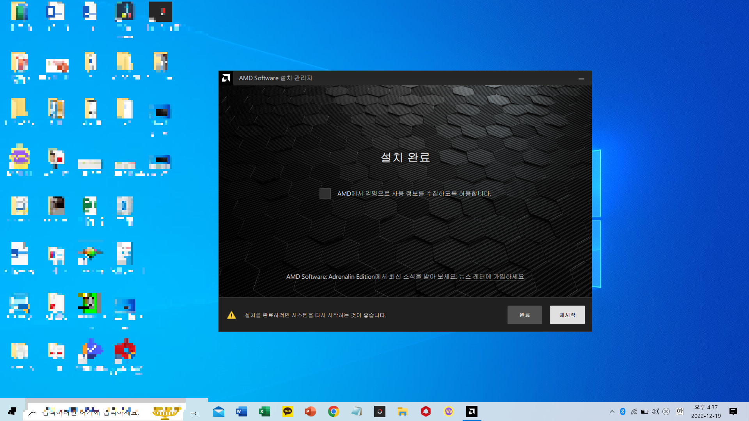Open the Wi-Fi network tray icon
The image size is (749, 421).
click(x=634, y=412)
